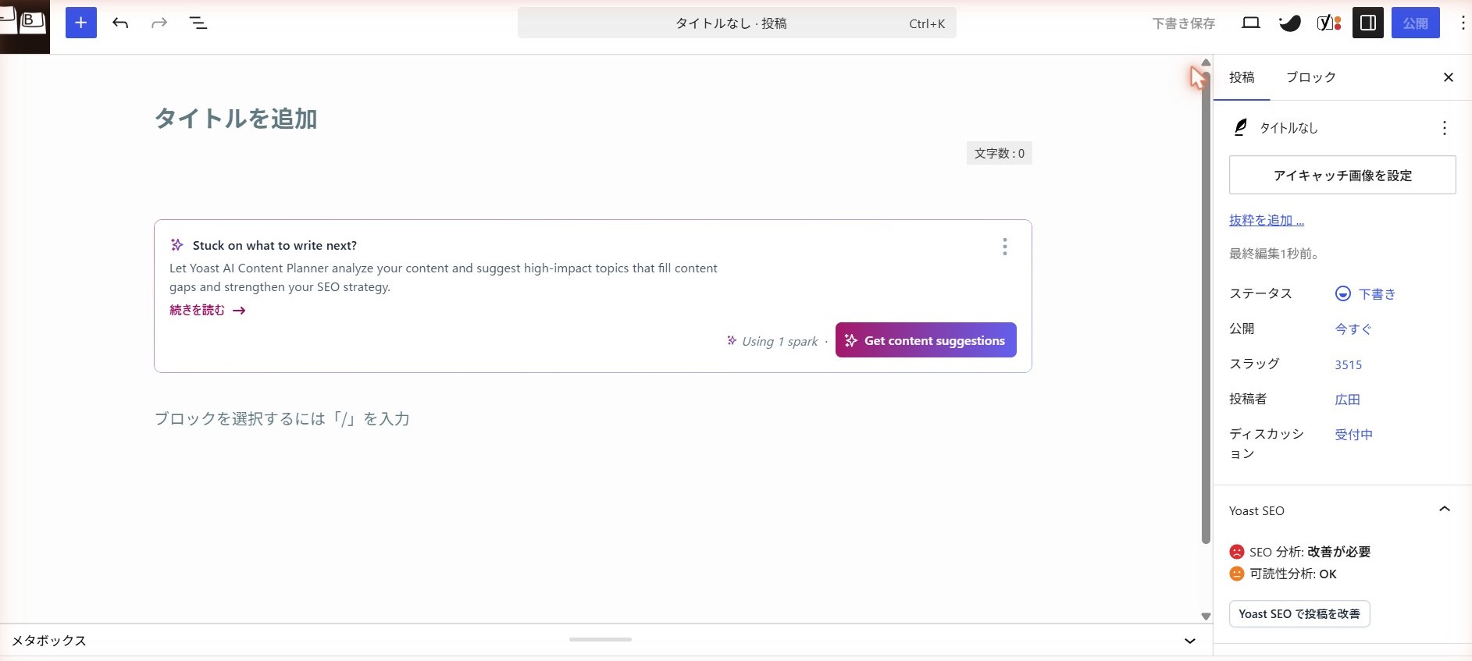This screenshot has width=1472, height=661.
Task: Click the 抜粋を追加 link
Action: (x=1267, y=220)
